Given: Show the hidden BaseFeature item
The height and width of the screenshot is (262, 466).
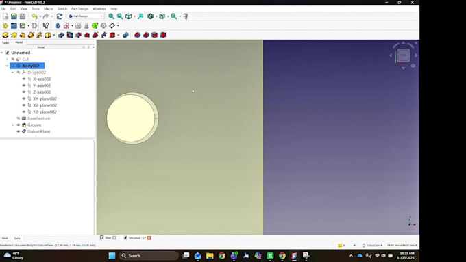Looking at the screenshot, I should point(19,118).
